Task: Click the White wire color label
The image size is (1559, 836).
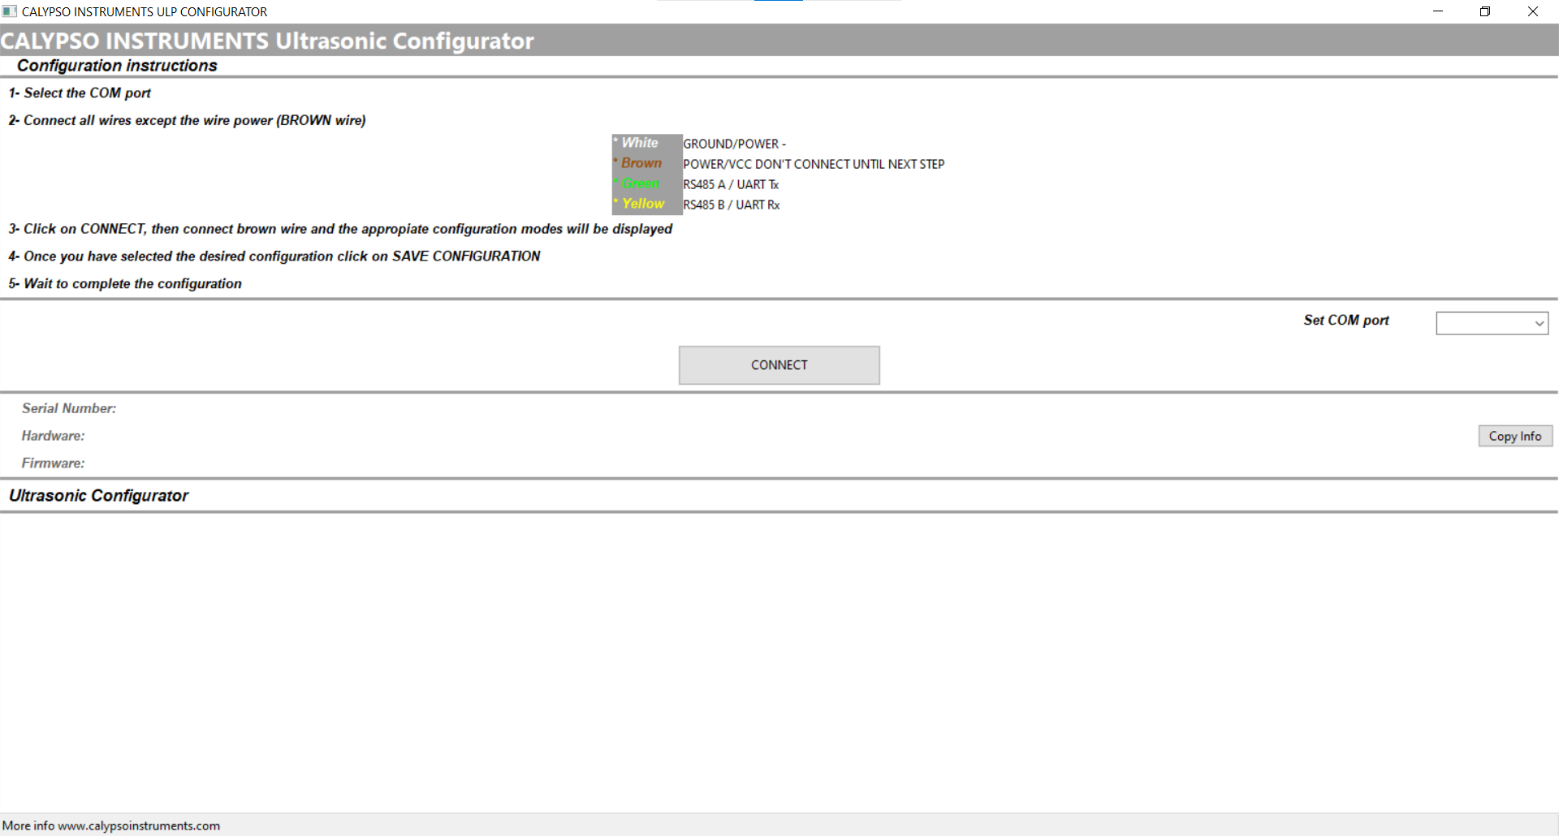Action: pos(640,143)
